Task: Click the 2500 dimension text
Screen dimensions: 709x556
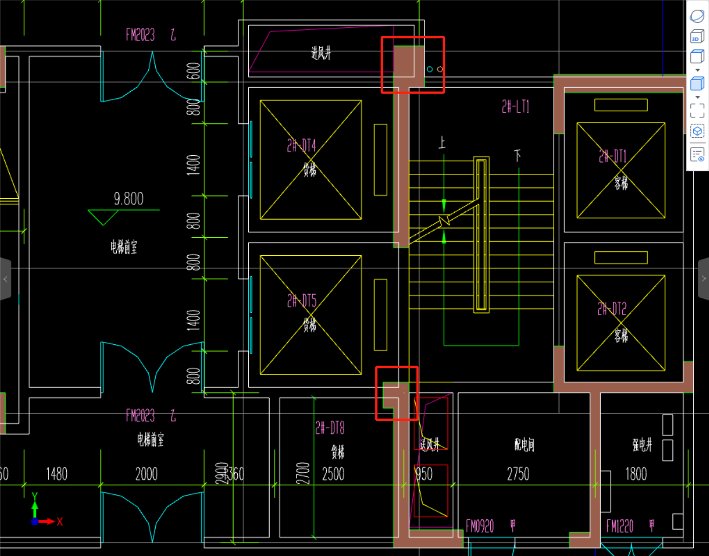Action: [333, 474]
